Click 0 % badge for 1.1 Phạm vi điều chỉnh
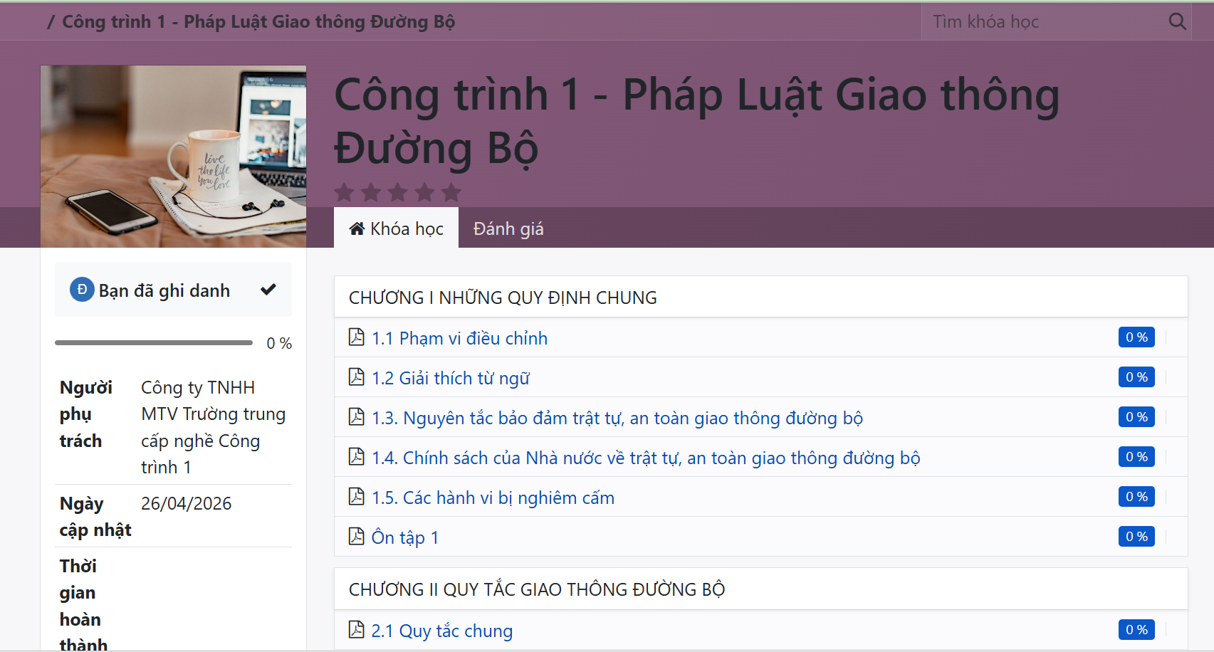Image resolution: width=1214 pixels, height=652 pixels. (x=1136, y=337)
